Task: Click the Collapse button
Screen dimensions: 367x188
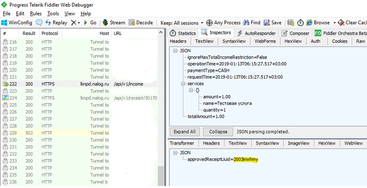Action: 218,132
